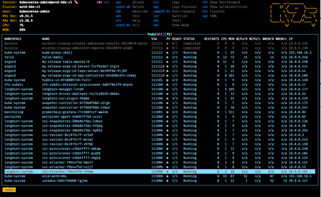Open the Logs hint
Screen dimensions: 321x197
point(166,2)
